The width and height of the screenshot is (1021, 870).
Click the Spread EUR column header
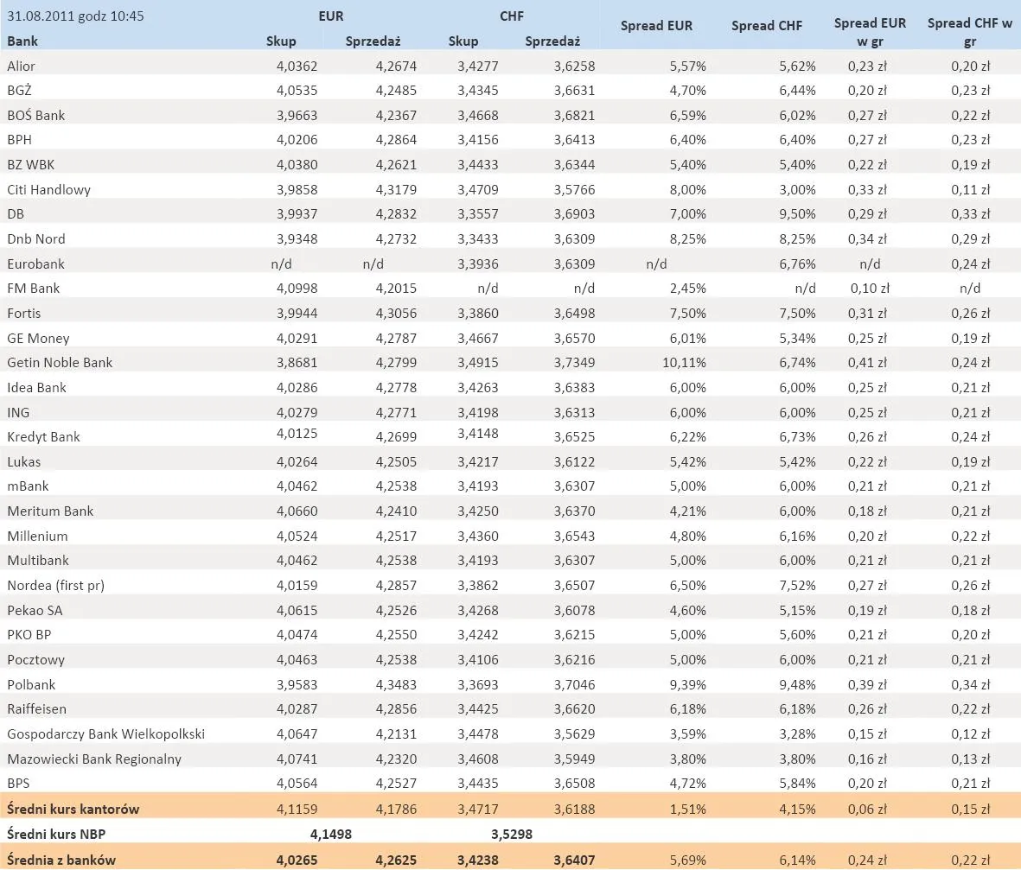coord(656,26)
